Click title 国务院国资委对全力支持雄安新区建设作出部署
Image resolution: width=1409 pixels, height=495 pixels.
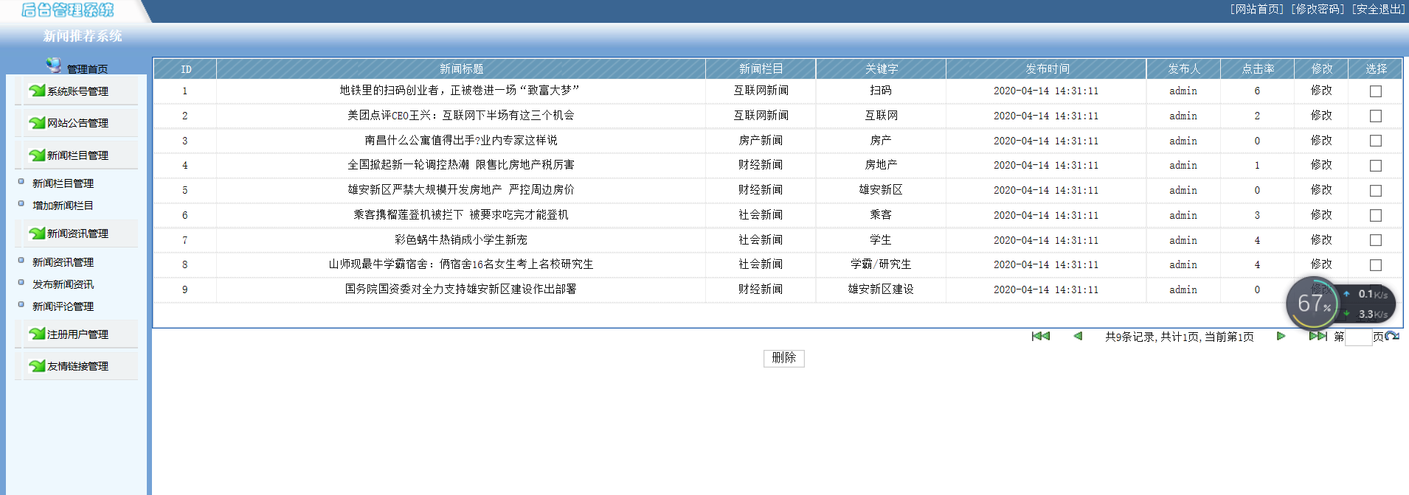(461, 289)
